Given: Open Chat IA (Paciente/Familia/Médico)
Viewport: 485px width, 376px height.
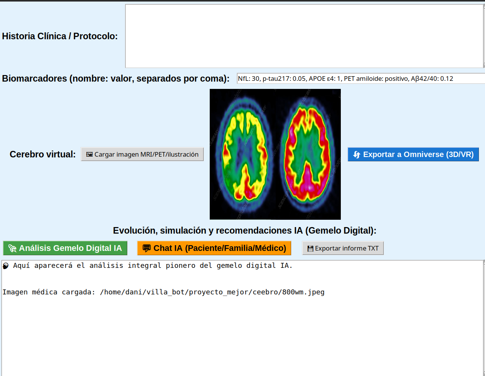Looking at the screenshot, I should point(214,248).
